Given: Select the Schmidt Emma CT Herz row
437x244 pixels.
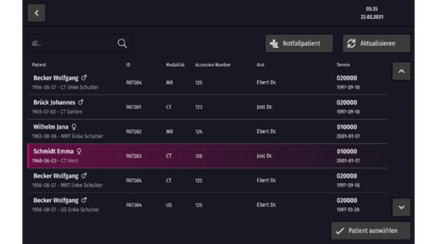Looking at the screenshot, I should click(207, 156).
